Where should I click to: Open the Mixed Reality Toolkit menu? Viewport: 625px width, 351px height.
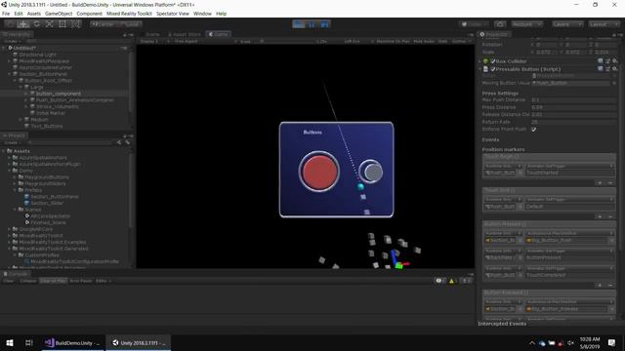(x=129, y=14)
